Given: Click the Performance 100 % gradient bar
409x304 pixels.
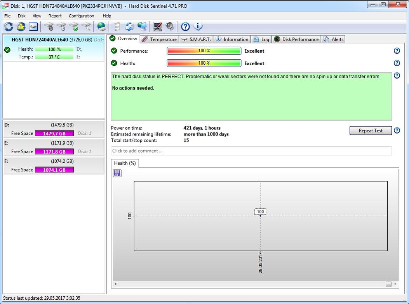Looking at the screenshot, I should [204, 51].
